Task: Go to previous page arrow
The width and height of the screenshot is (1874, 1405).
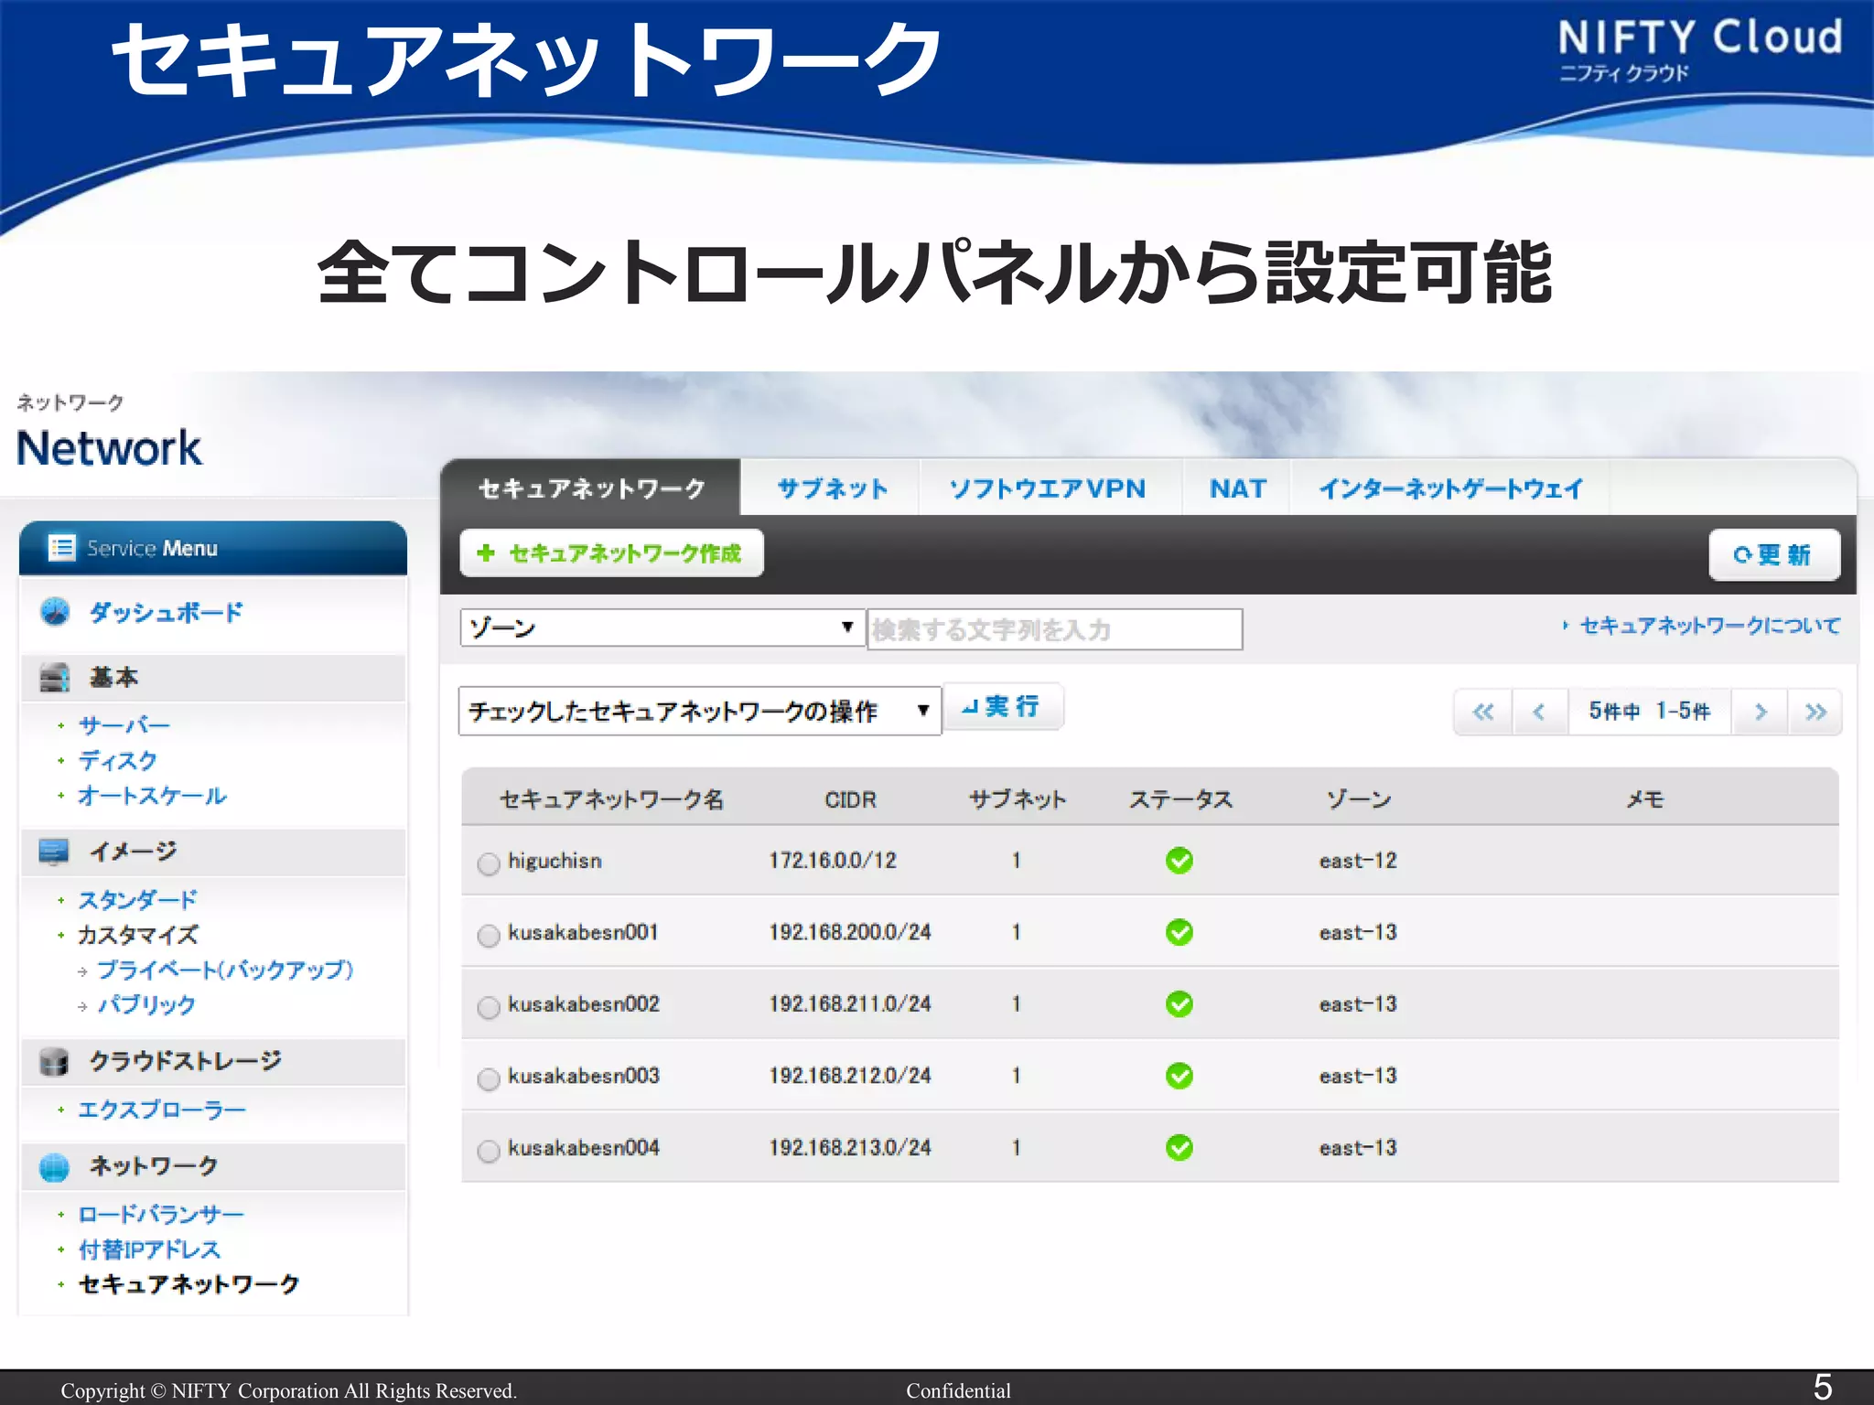Action: 1539,712
